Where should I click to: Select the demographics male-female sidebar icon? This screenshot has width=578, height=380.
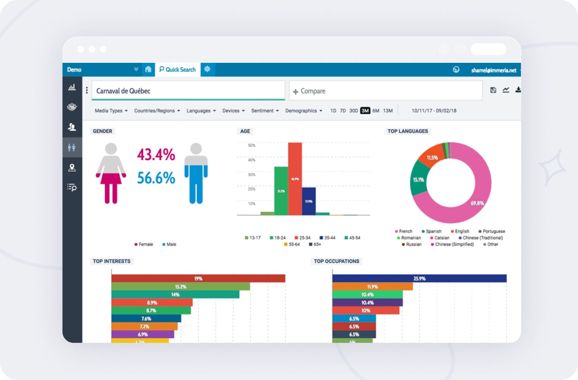click(72, 147)
